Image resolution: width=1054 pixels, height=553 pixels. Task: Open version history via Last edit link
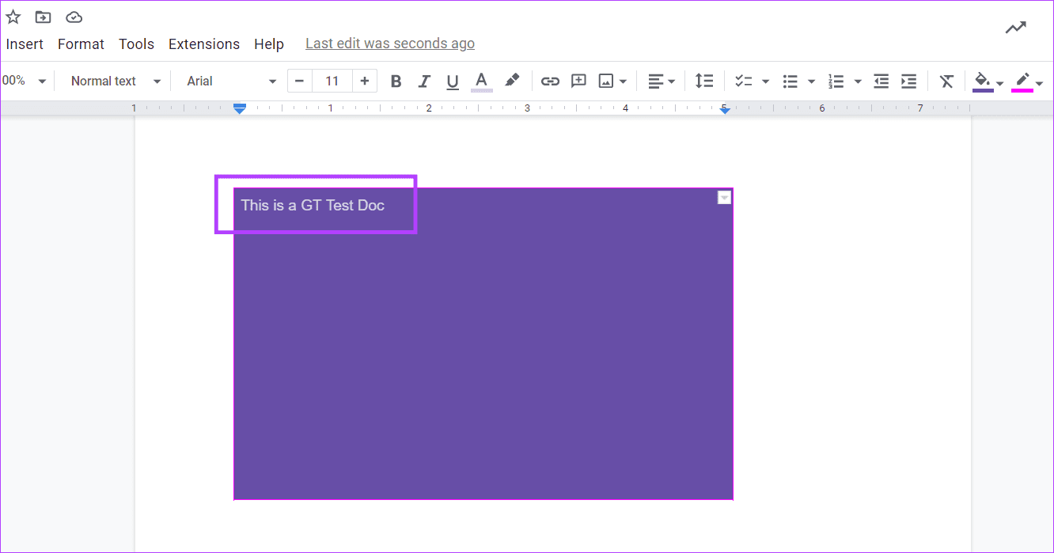[x=389, y=43]
